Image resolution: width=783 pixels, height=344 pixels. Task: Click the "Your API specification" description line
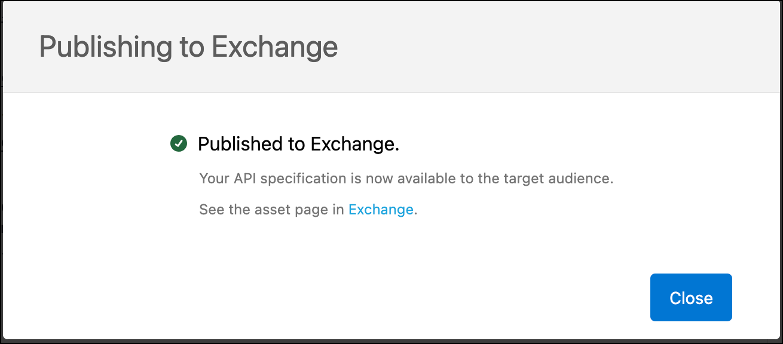pyautogui.click(x=406, y=179)
